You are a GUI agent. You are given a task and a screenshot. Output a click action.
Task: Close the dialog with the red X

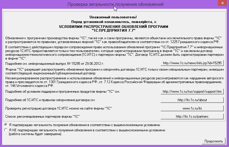(223, 3)
